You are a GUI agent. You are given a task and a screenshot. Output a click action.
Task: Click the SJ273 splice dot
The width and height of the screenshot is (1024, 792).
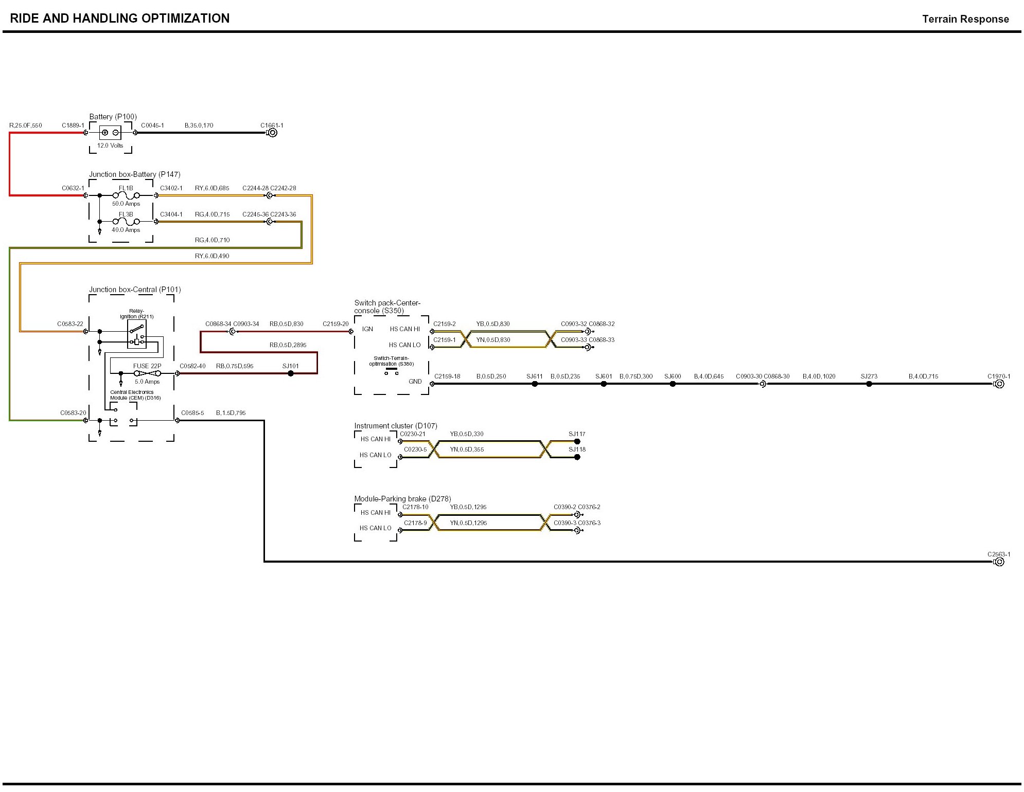click(869, 384)
